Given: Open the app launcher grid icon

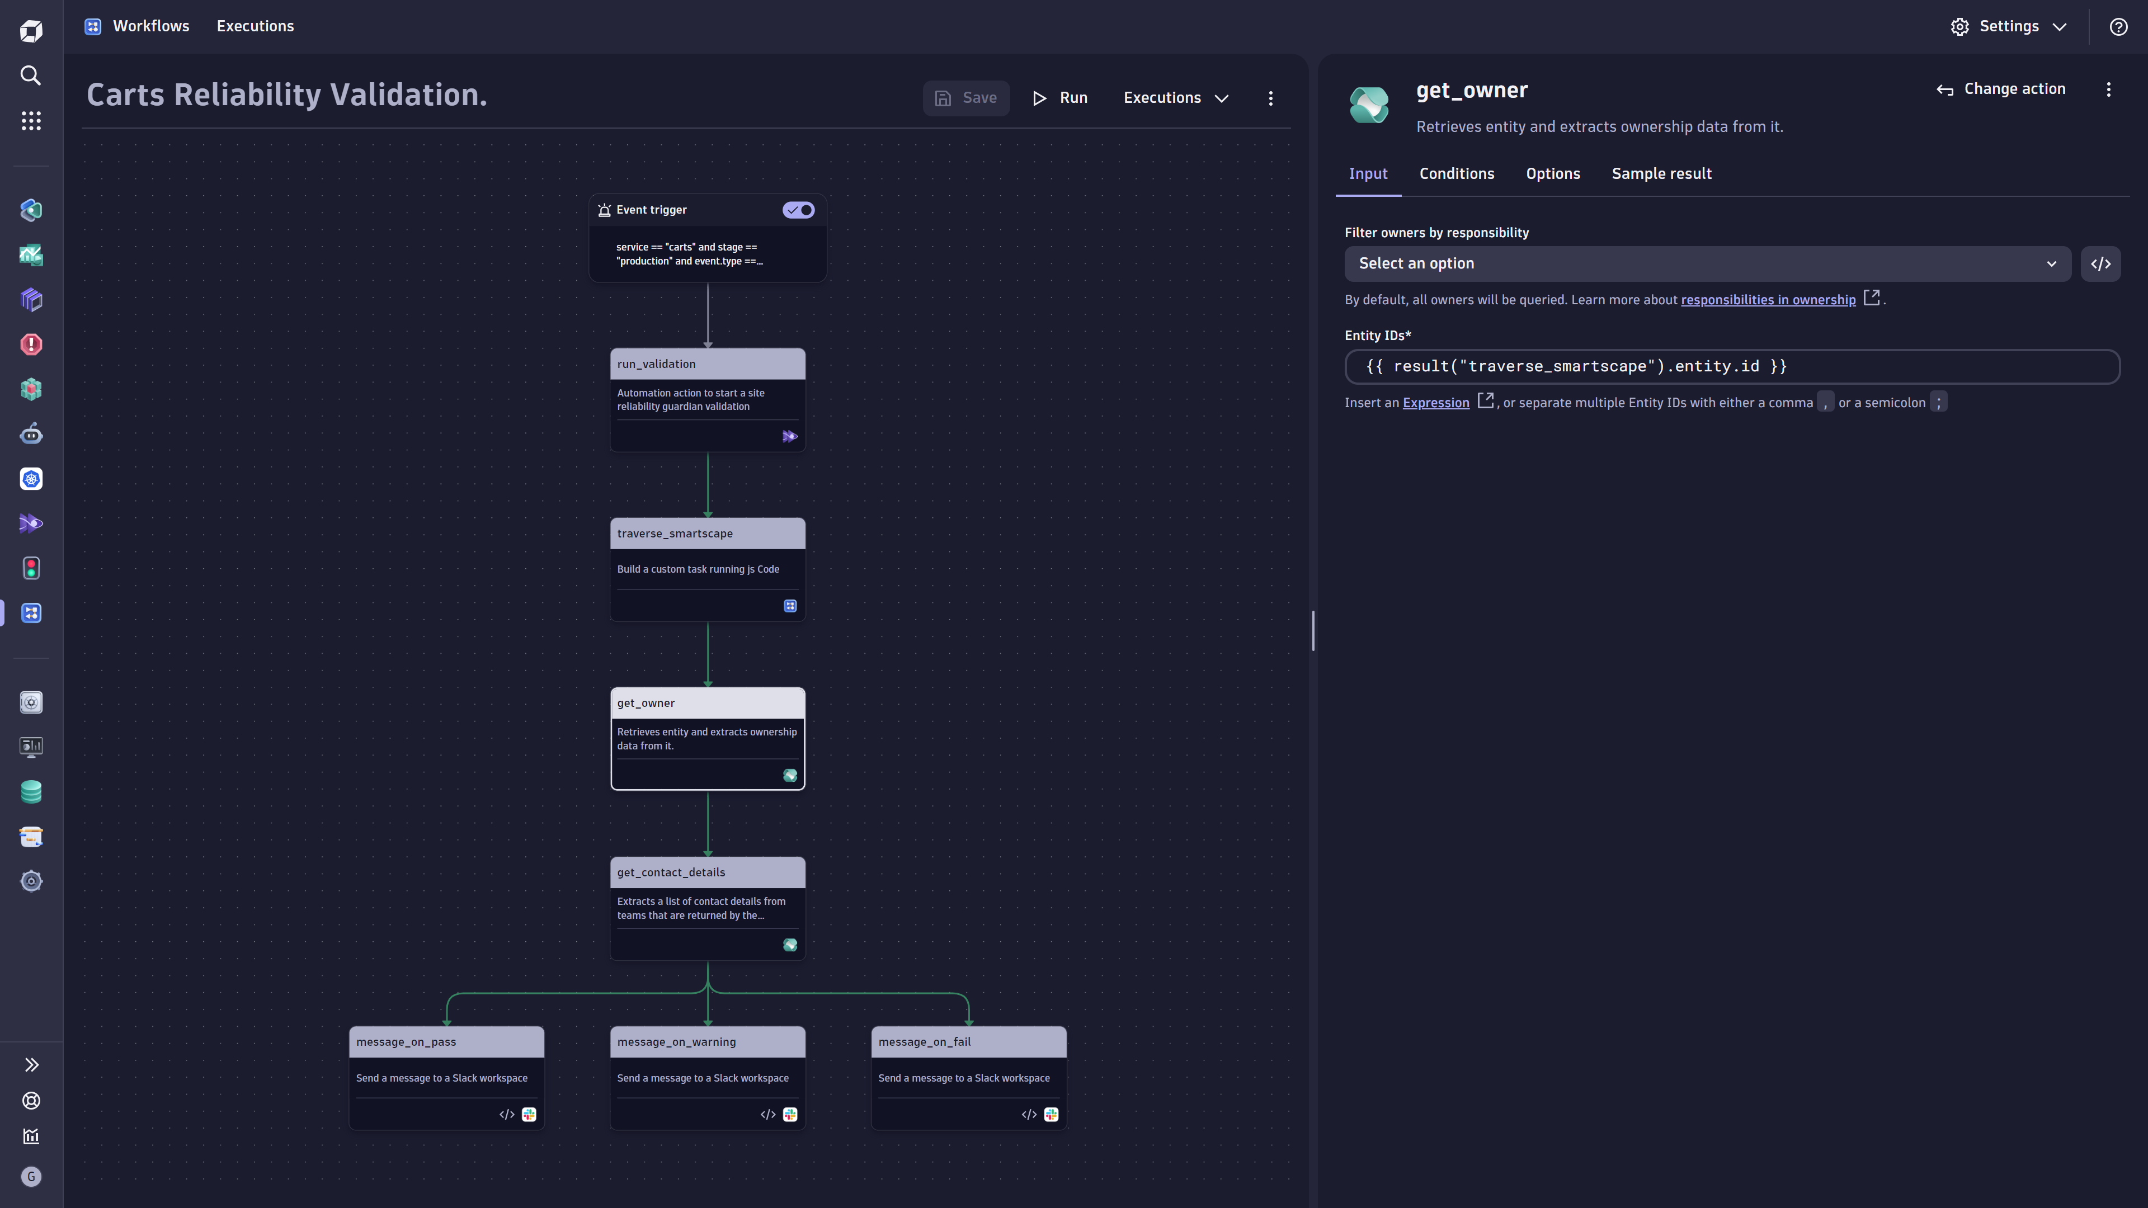Looking at the screenshot, I should (31, 121).
